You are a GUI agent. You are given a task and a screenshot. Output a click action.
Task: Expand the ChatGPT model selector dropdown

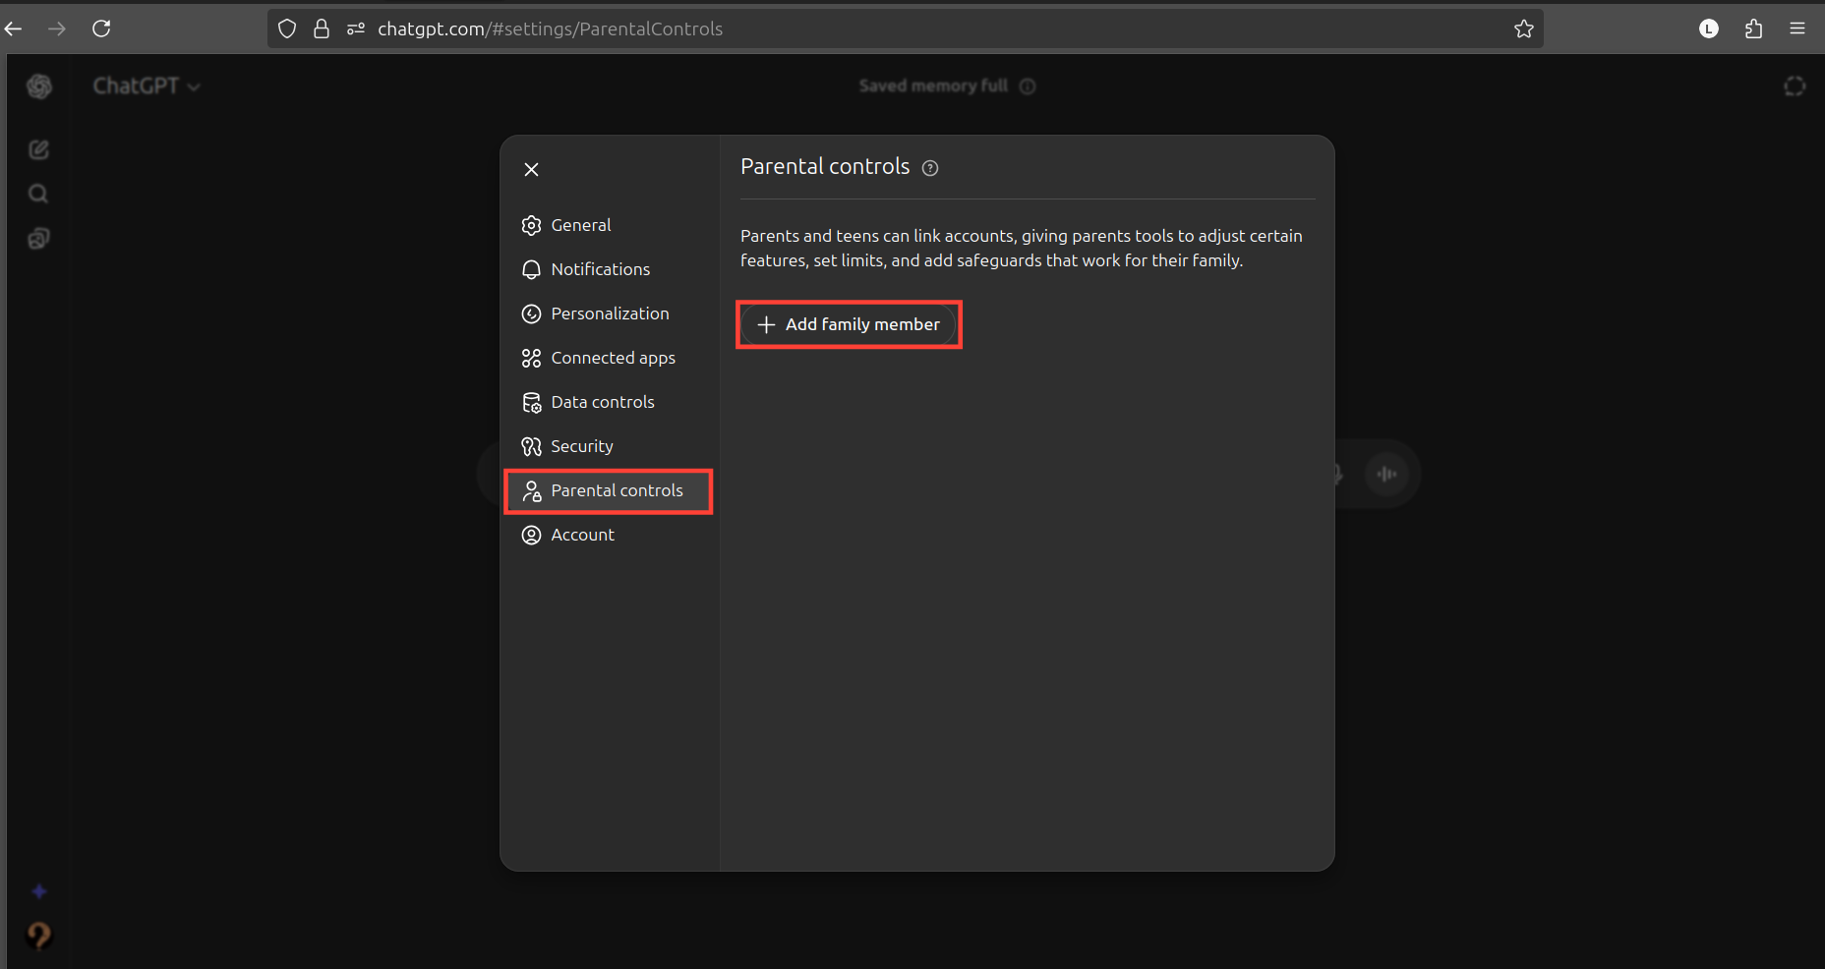[x=147, y=86]
